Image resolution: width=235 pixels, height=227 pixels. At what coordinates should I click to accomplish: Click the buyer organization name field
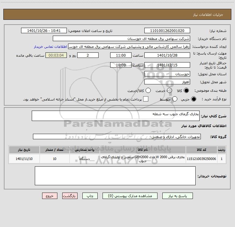pos(121,38)
